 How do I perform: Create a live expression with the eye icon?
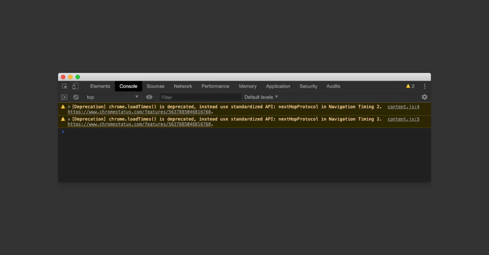point(149,97)
